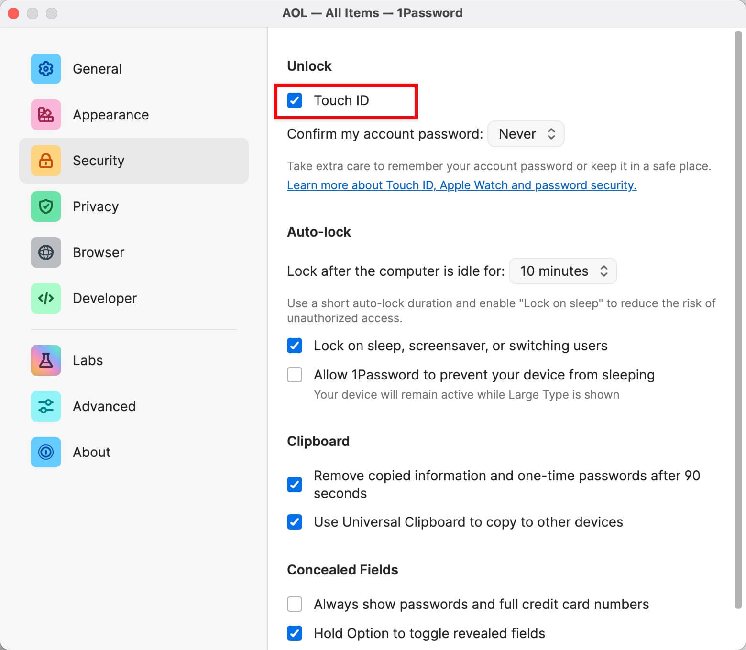Click the pink Appearance palette icon
Image resolution: width=746 pixels, height=650 pixels.
pyautogui.click(x=46, y=115)
